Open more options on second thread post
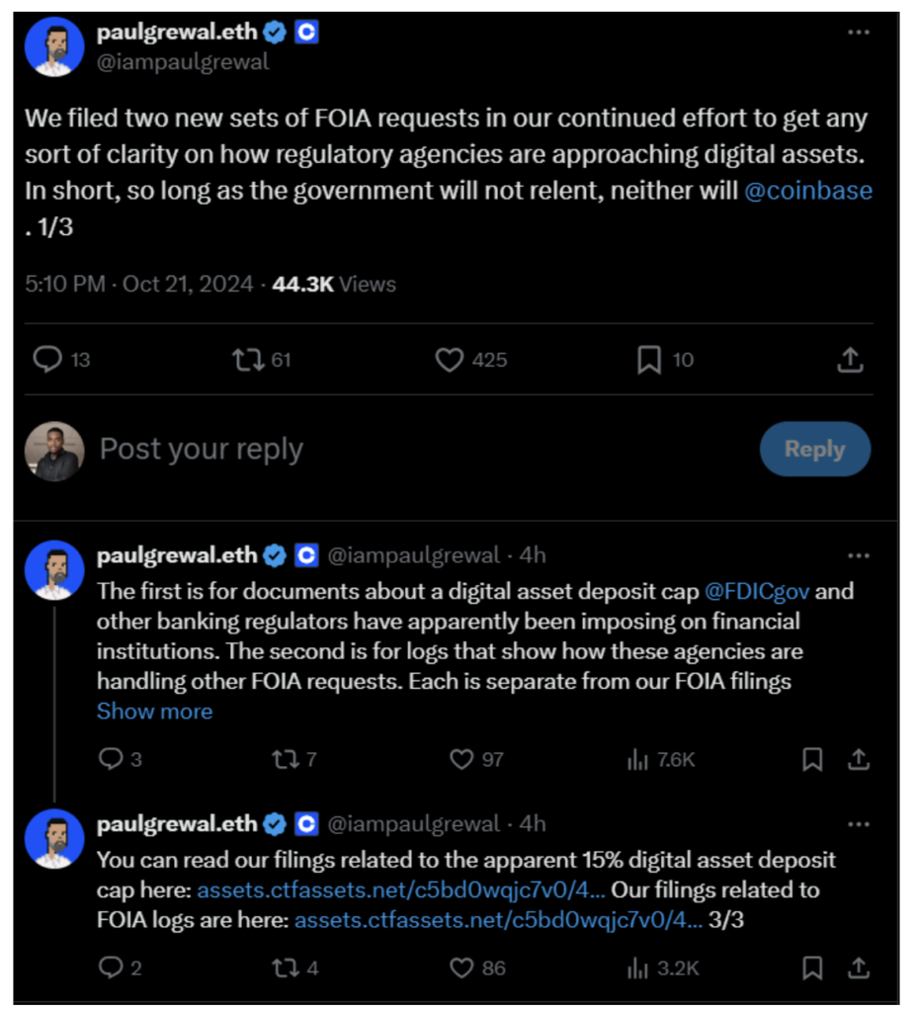Screen dimensions: 913x1012 (x=859, y=555)
